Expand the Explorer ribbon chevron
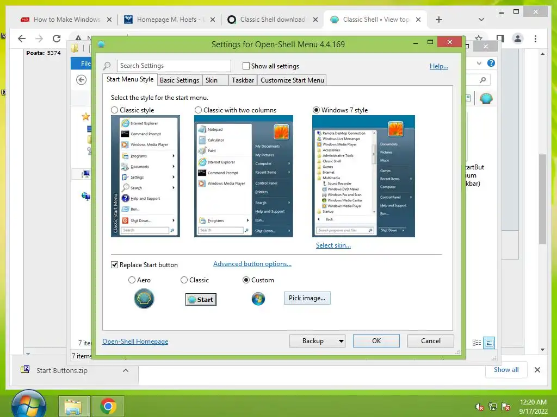The image size is (557, 417). coord(479,63)
